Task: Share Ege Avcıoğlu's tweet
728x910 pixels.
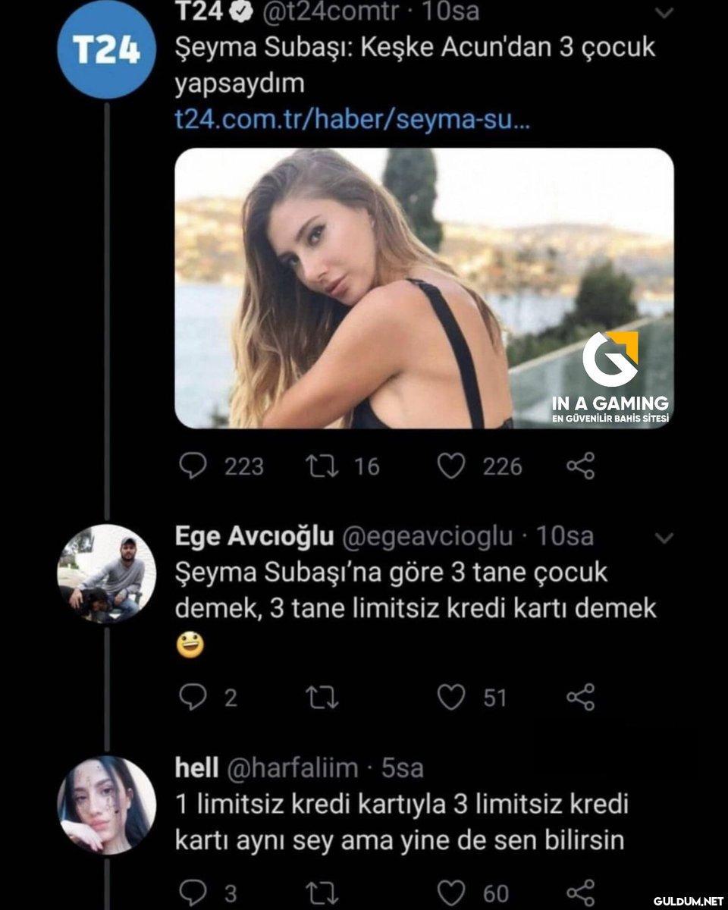Action: 581,698
